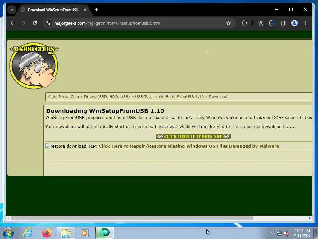Launch Firefox from the taskbar

(x=47, y=233)
